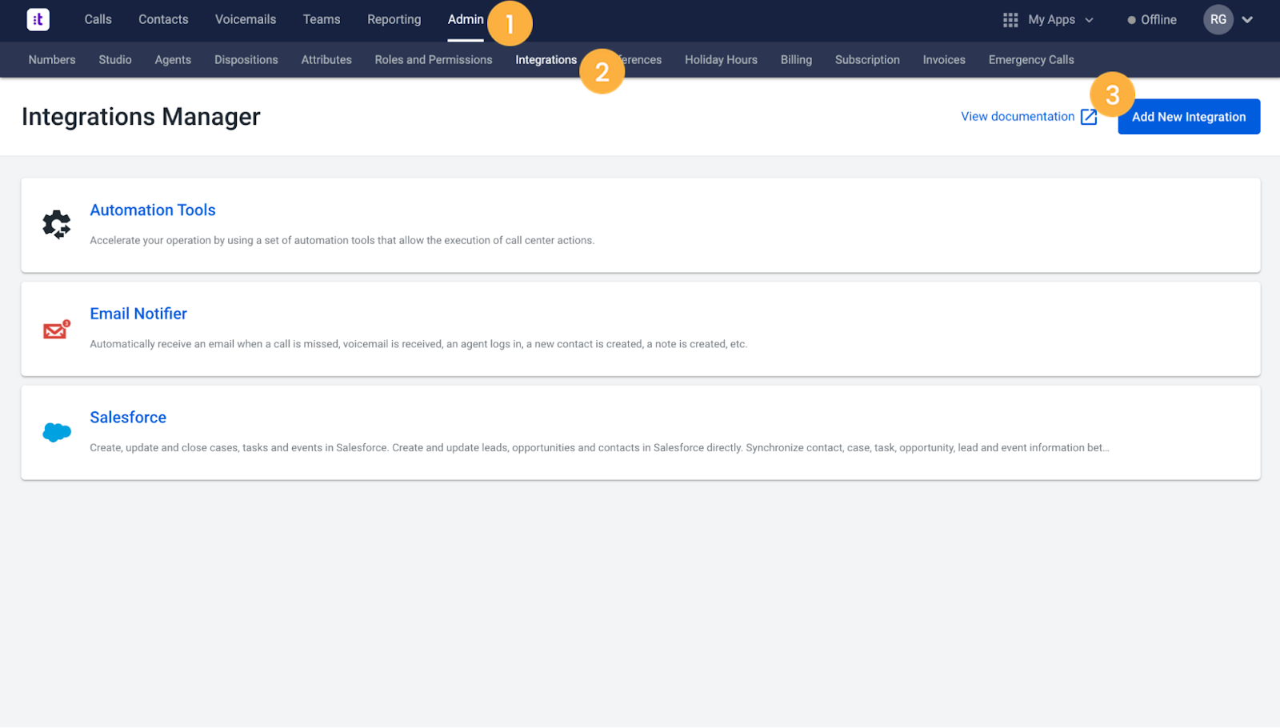Go to the Roles and Permissions tab
The height and width of the screenshot is (728, 1280).
(433, 59)
